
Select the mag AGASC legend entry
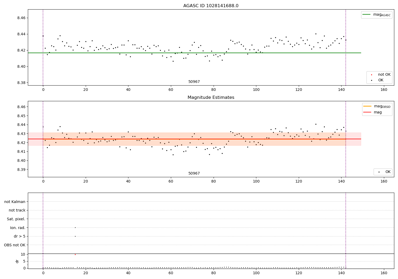pos(377,15)
